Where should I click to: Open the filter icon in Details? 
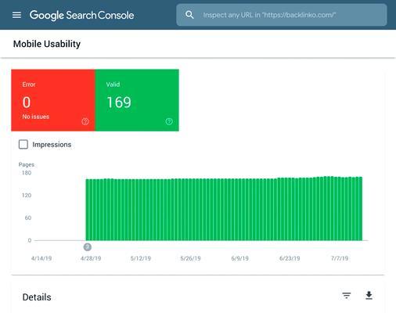pos(347,296)
